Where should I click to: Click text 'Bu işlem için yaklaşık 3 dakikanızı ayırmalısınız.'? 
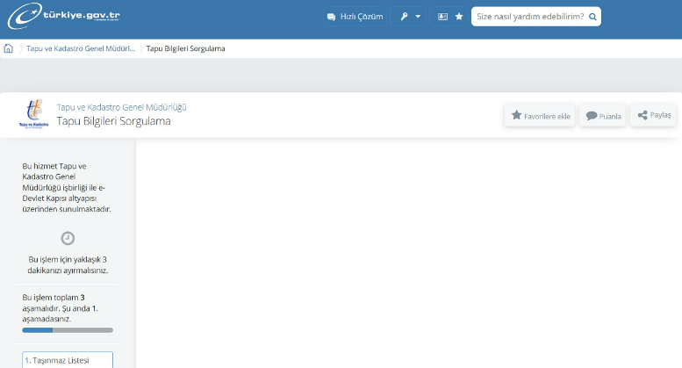(x=68, y=265)
